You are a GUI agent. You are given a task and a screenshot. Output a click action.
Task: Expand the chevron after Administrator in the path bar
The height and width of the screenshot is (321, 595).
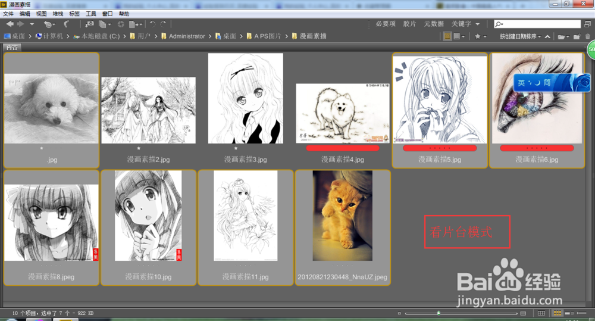[x=209, y=36]
